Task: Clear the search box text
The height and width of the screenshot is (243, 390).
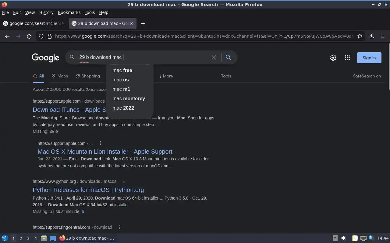Action: (214, 57)
